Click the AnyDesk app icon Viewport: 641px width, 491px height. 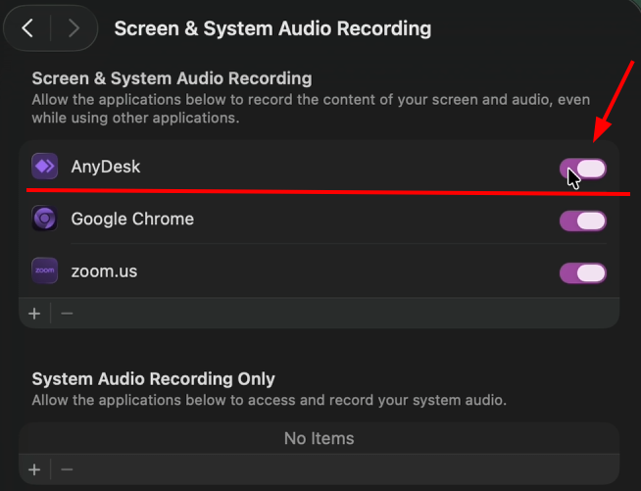(45, 167)
